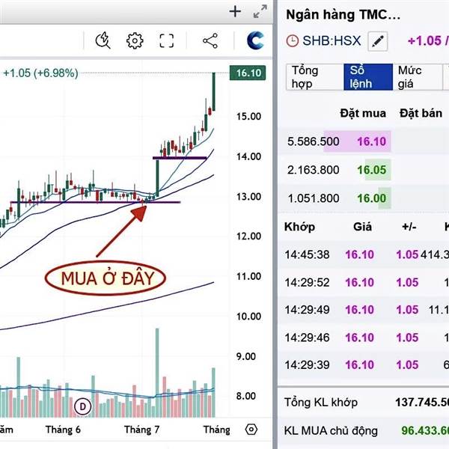The image size is (449, 449).
Task: Click bid volume 1.051.800
Action: pyautogui.click(x=314, y=198)
